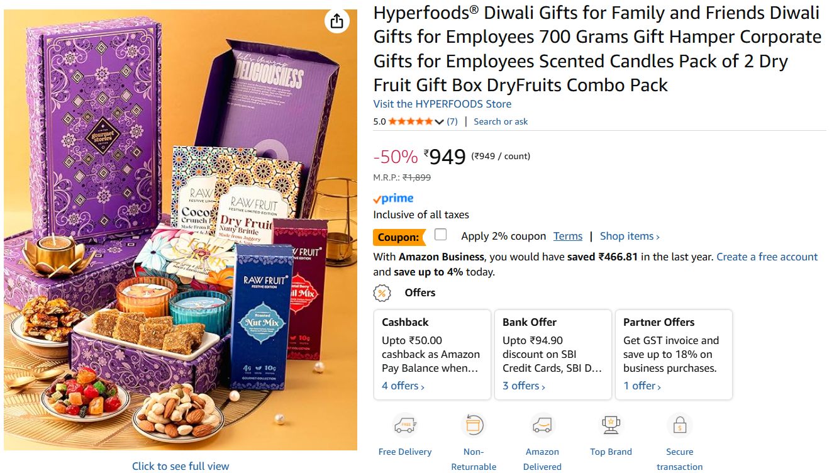Click the Prime logo badge
The image size is (839, 473).
click(x=394, y=199)
